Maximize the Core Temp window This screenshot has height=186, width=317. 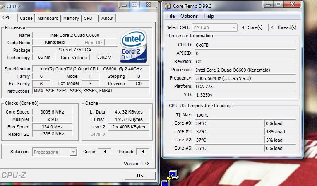click(x=279, y=5)
